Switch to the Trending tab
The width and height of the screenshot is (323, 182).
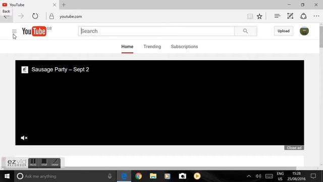152,47
